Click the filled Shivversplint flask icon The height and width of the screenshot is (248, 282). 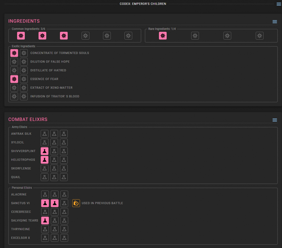tap(45, 151)
